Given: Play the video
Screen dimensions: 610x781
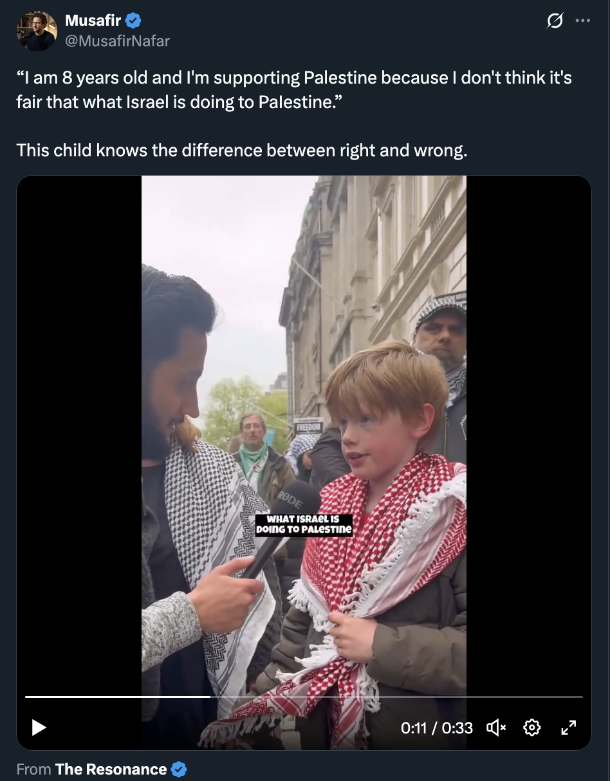Looking at the screenshot, I should point(39,728).
